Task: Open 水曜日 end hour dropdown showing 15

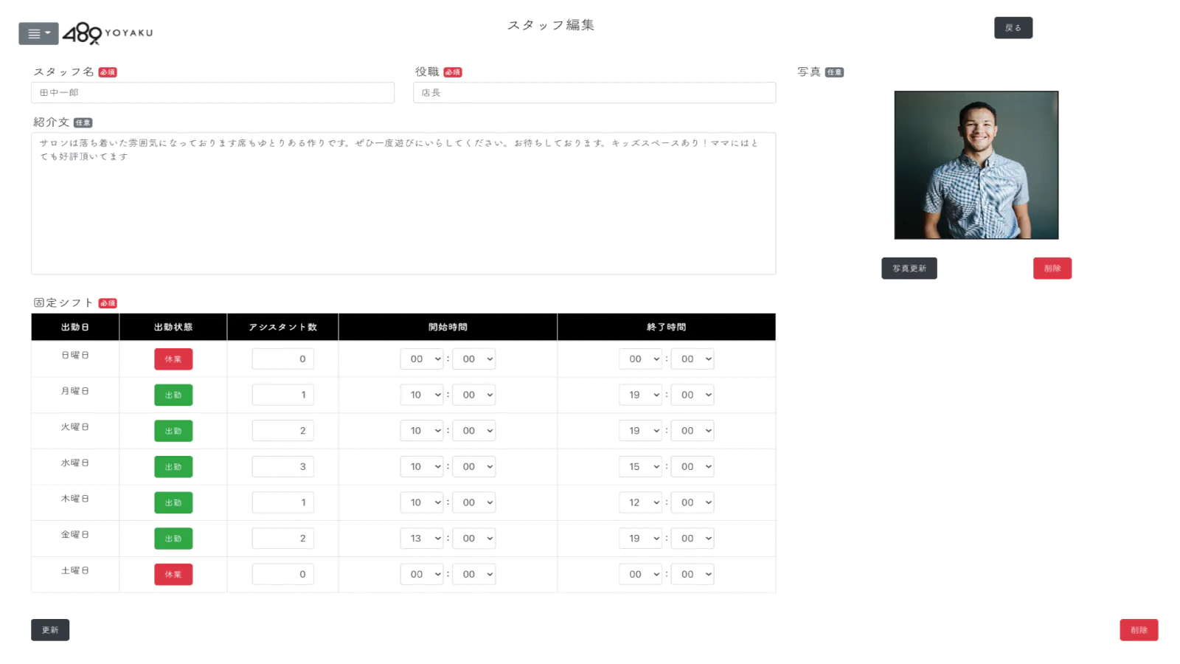Action: pyautogui.click(x=640, y=467)
